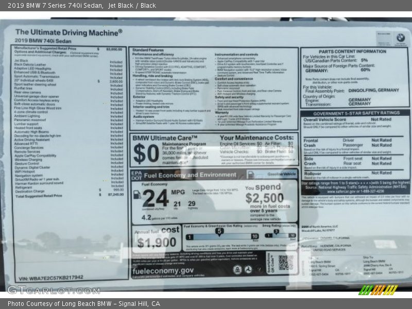Click 'Your Maintenance Costs:' heading
The image size is (412, 309).
256,138
